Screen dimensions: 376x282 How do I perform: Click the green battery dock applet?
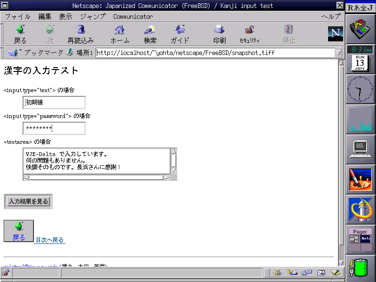click(360, 268)
